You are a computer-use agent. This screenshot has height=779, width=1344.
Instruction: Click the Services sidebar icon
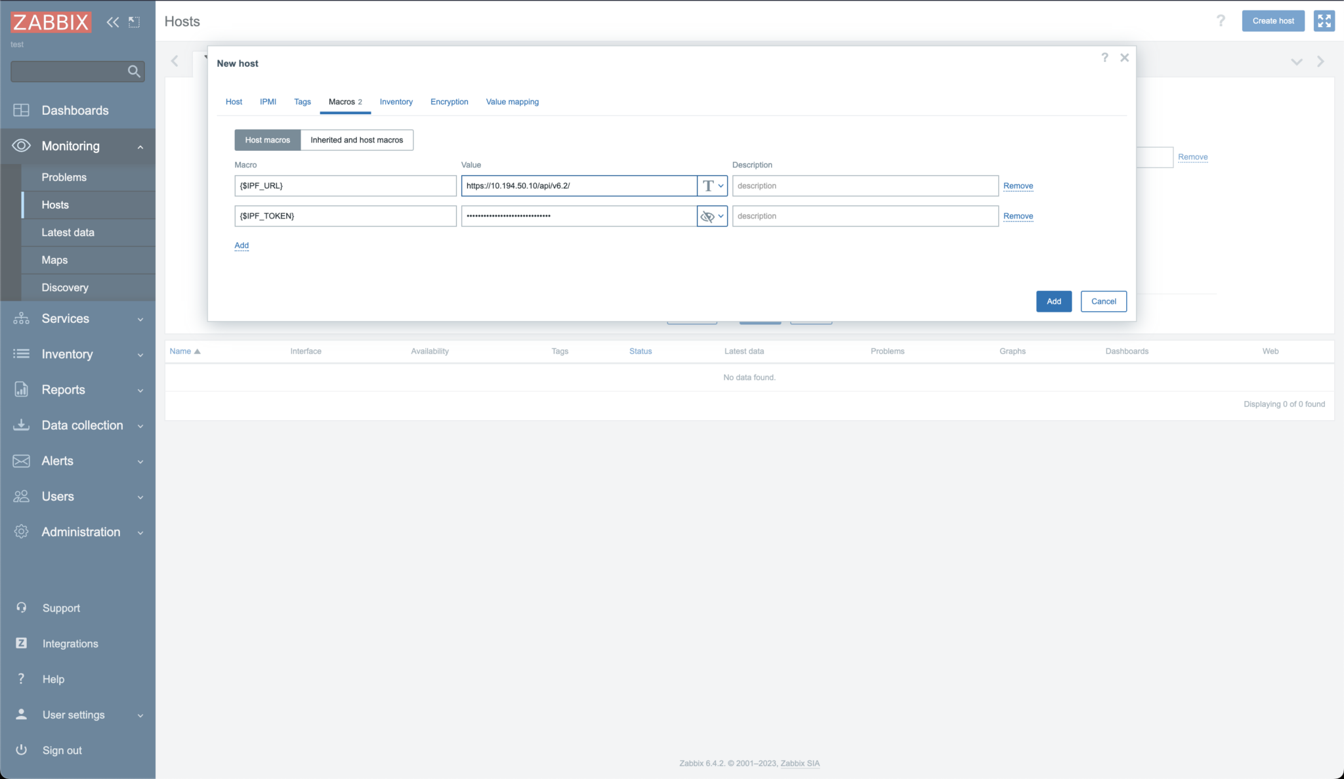(x=21, y=319)
